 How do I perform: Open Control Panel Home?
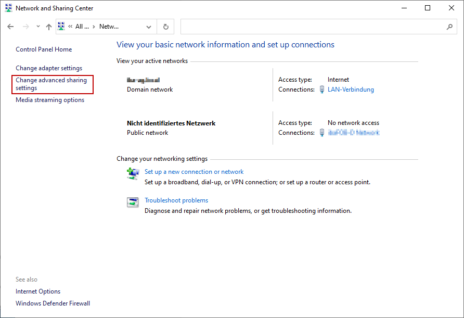click(x=44, y=49)
